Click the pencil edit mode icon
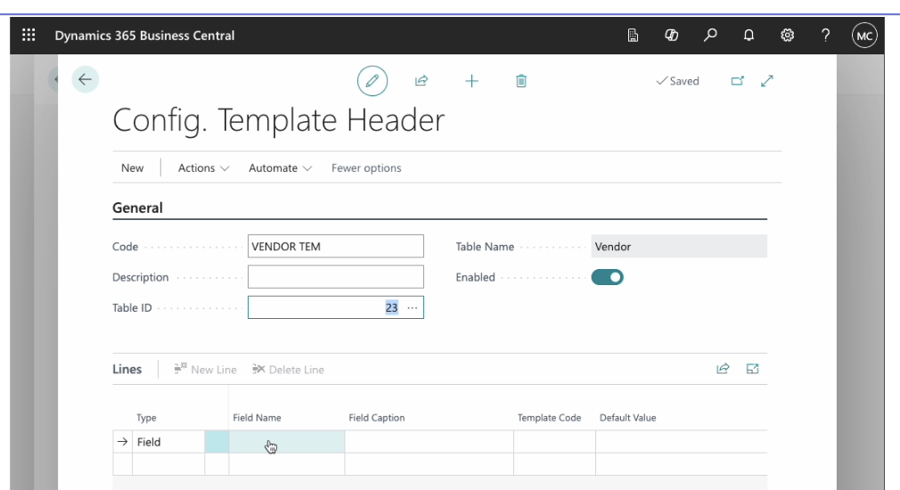Viewport: 900px width, 490px height. coord(372,81)
